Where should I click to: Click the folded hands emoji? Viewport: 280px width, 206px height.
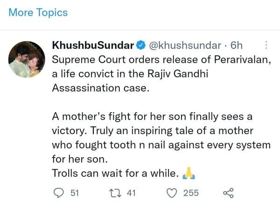point(189,173)
